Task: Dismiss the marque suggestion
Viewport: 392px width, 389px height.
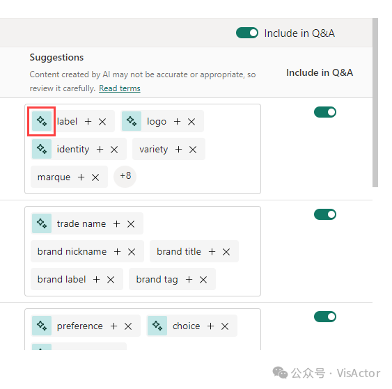Action: pos(95,177)
